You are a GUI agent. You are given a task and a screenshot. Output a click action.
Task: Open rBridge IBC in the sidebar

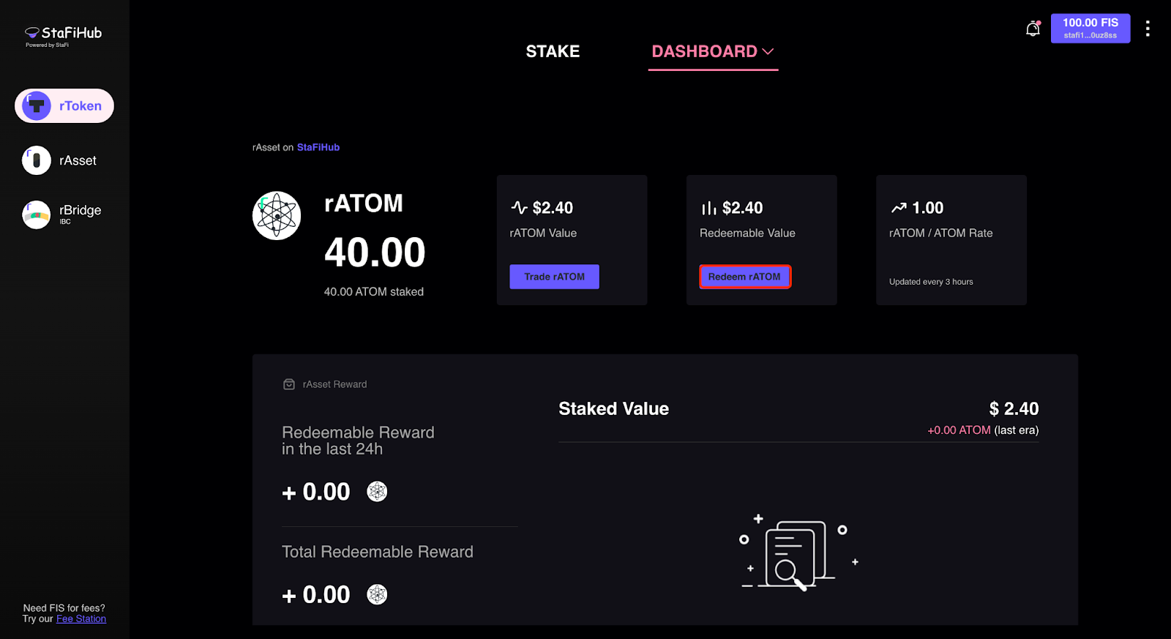click(37, 214)
